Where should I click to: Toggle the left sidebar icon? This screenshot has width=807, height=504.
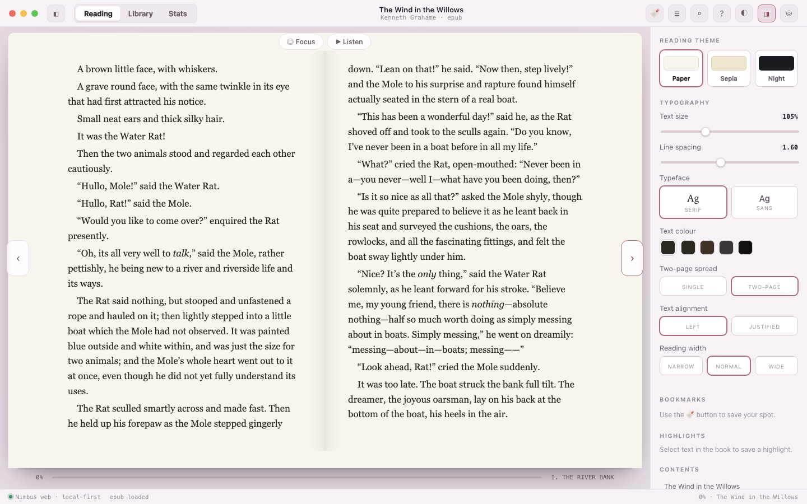click(x=56, y=13)
